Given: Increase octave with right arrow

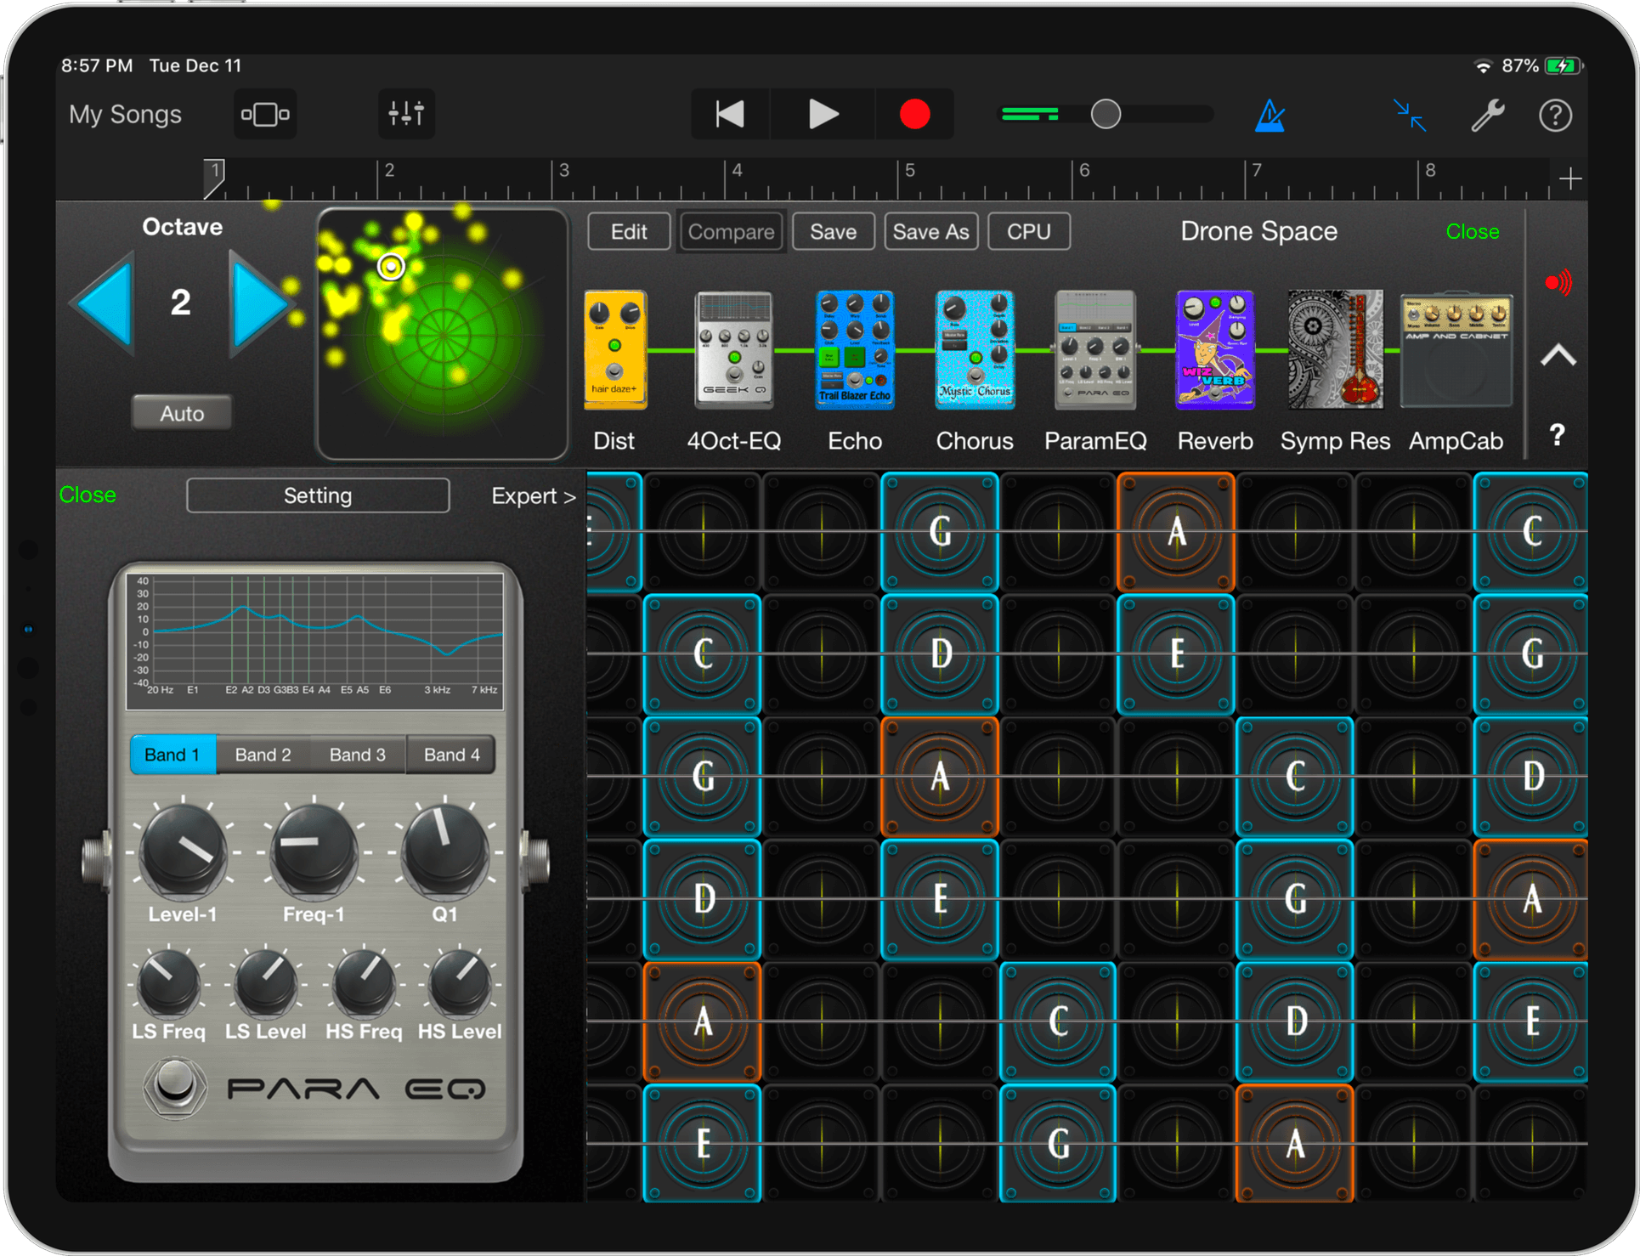Looking at the screenshot, I should pyautogui.click(x=262, y=303).
